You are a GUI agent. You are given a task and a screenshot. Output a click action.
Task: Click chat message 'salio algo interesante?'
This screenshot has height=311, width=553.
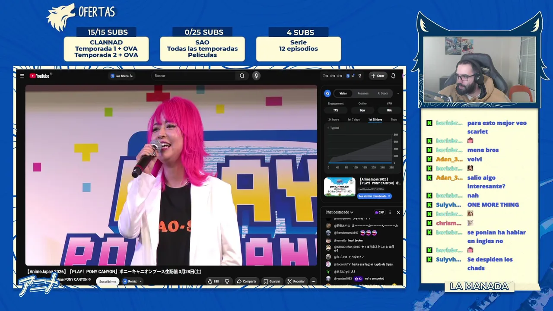[486, 182]
